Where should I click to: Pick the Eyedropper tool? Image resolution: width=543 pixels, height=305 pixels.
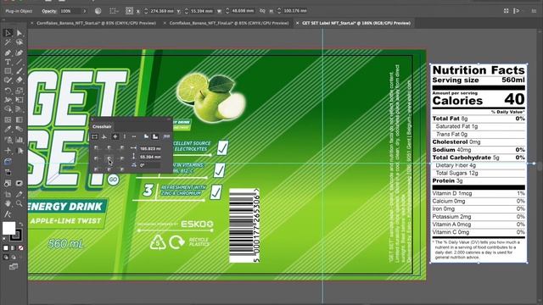click(x=8, y=129)
